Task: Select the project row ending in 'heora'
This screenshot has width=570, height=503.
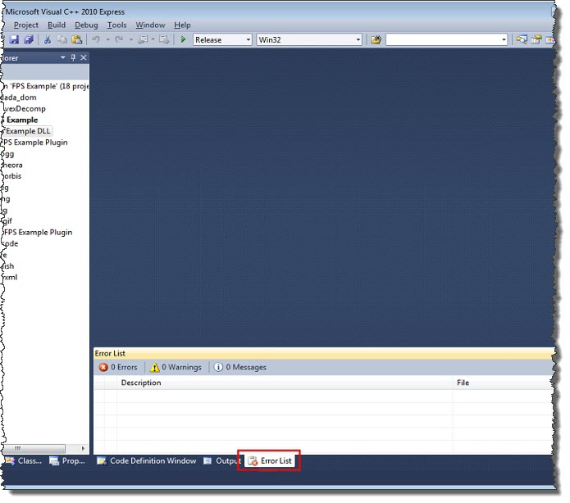Action: coord(12,165)
